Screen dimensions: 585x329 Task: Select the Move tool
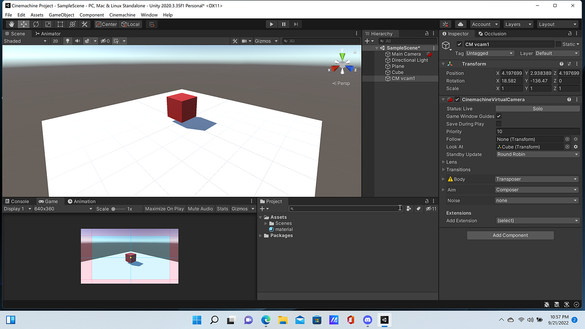pos(23,24)
